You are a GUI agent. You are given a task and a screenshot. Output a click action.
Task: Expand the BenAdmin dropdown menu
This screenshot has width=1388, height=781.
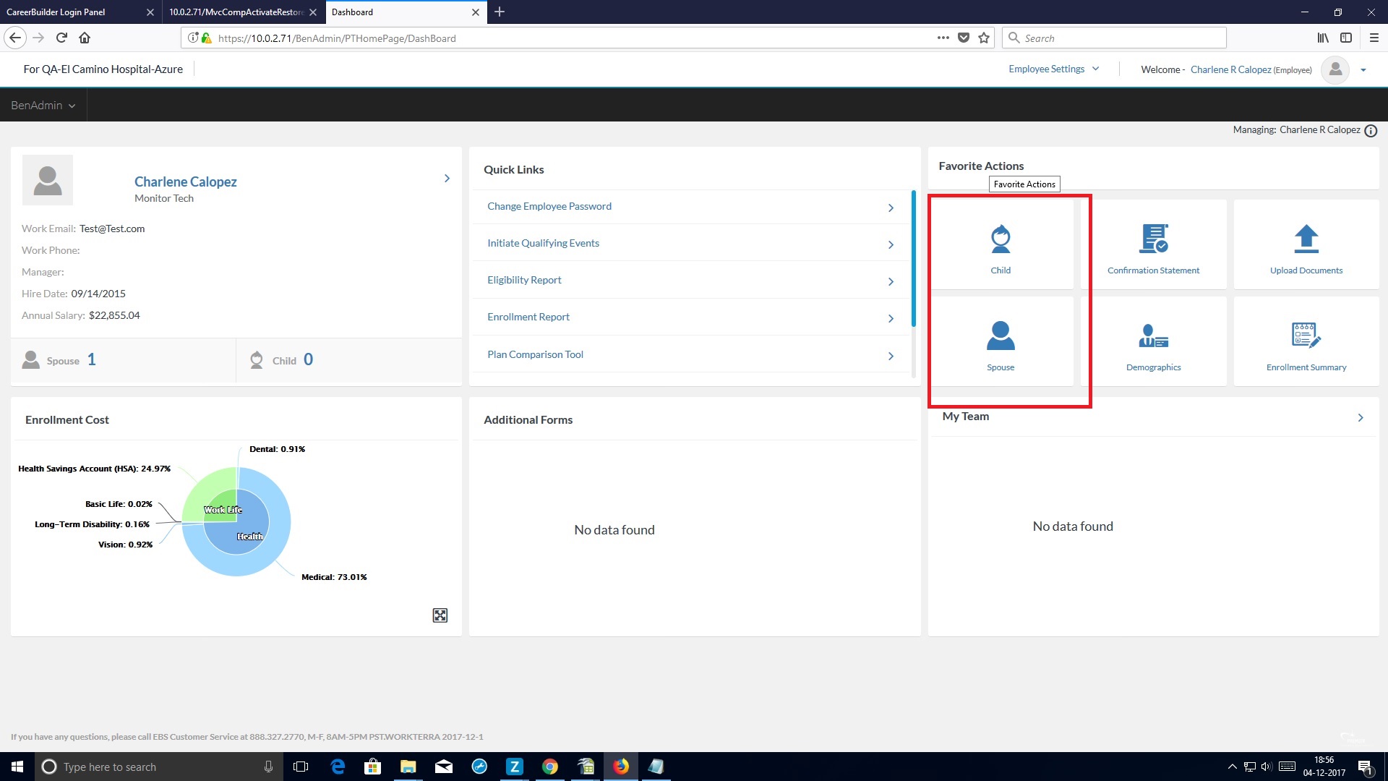43,106
